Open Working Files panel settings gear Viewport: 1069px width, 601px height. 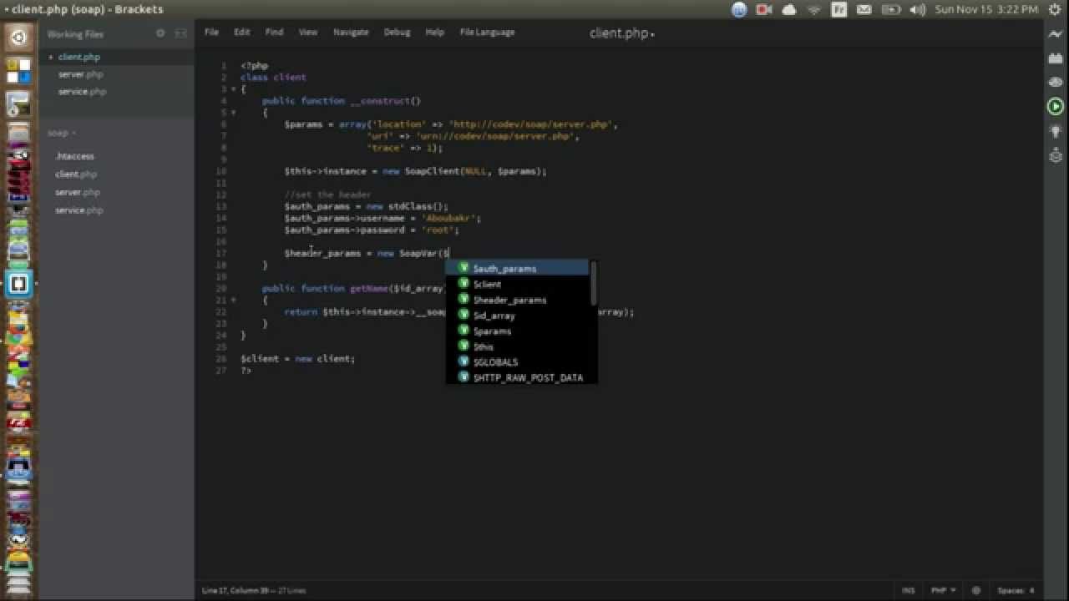[159, 33]
